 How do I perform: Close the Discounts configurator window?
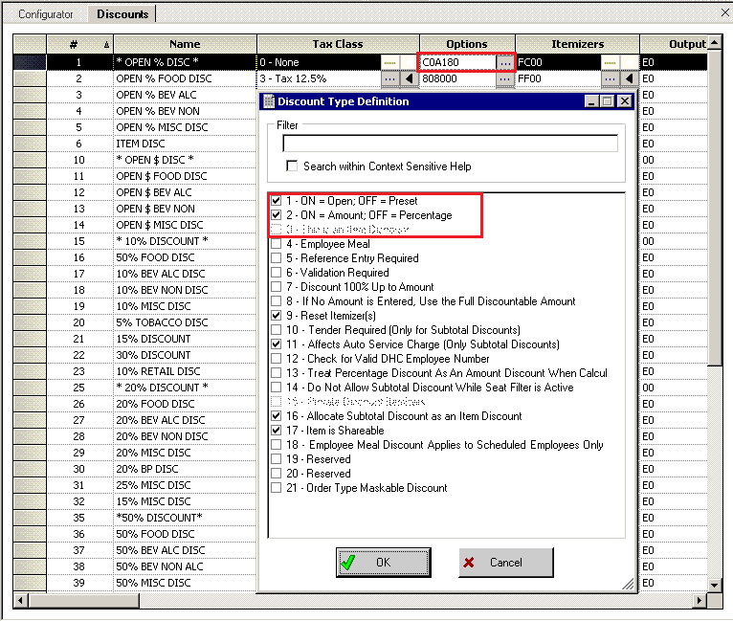click(x=724, y=12)
